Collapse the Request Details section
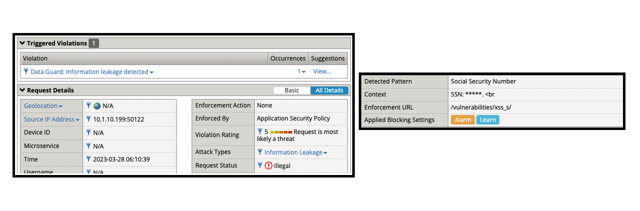 click(x=22, y=90)
